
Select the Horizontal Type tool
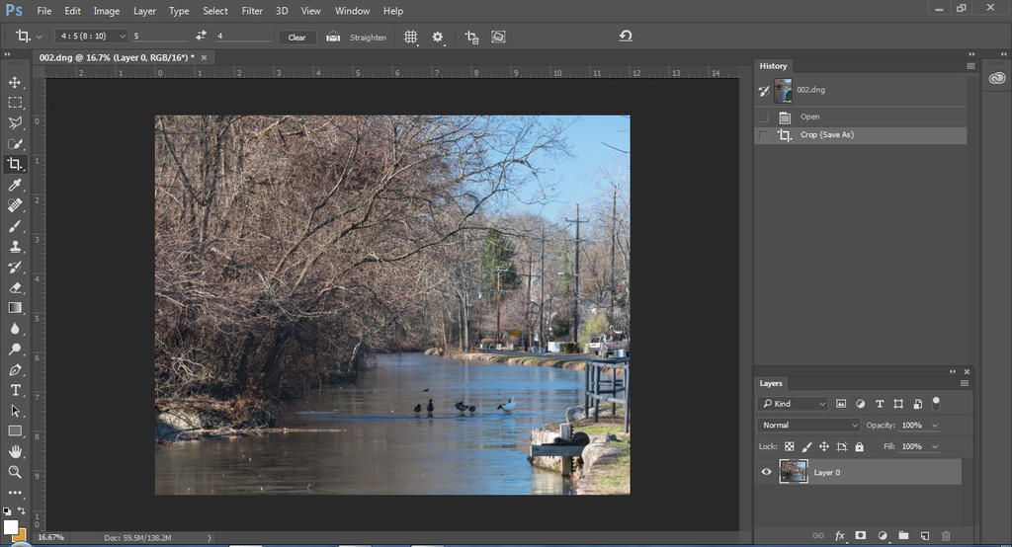pyautogui.click(x=15, y=390)
